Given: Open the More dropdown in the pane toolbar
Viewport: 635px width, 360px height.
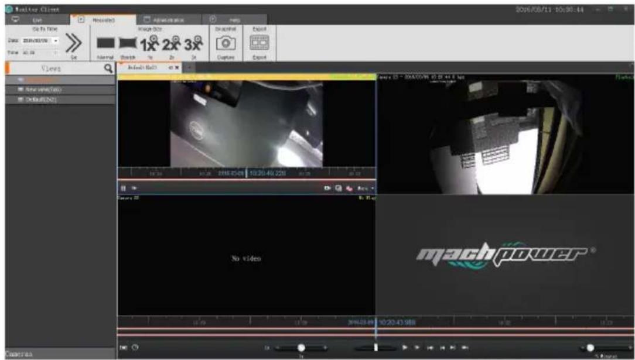Looking at the screenshot, I should pyautogui.click(x=366, y=188).
